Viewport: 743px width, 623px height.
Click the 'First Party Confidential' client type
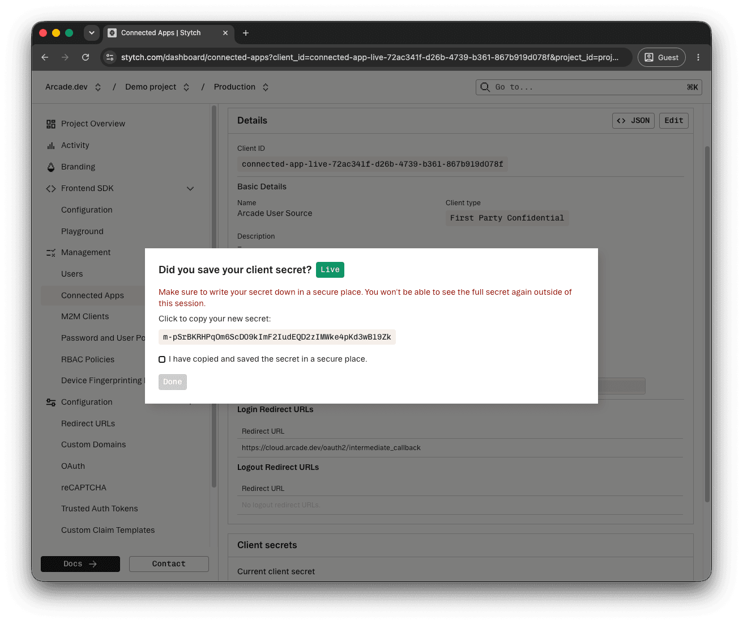[x=507, y=218]
